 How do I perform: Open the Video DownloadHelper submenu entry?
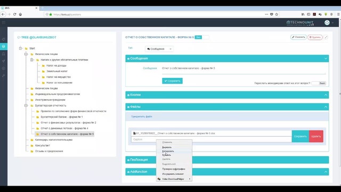click(x=174, y=179)
